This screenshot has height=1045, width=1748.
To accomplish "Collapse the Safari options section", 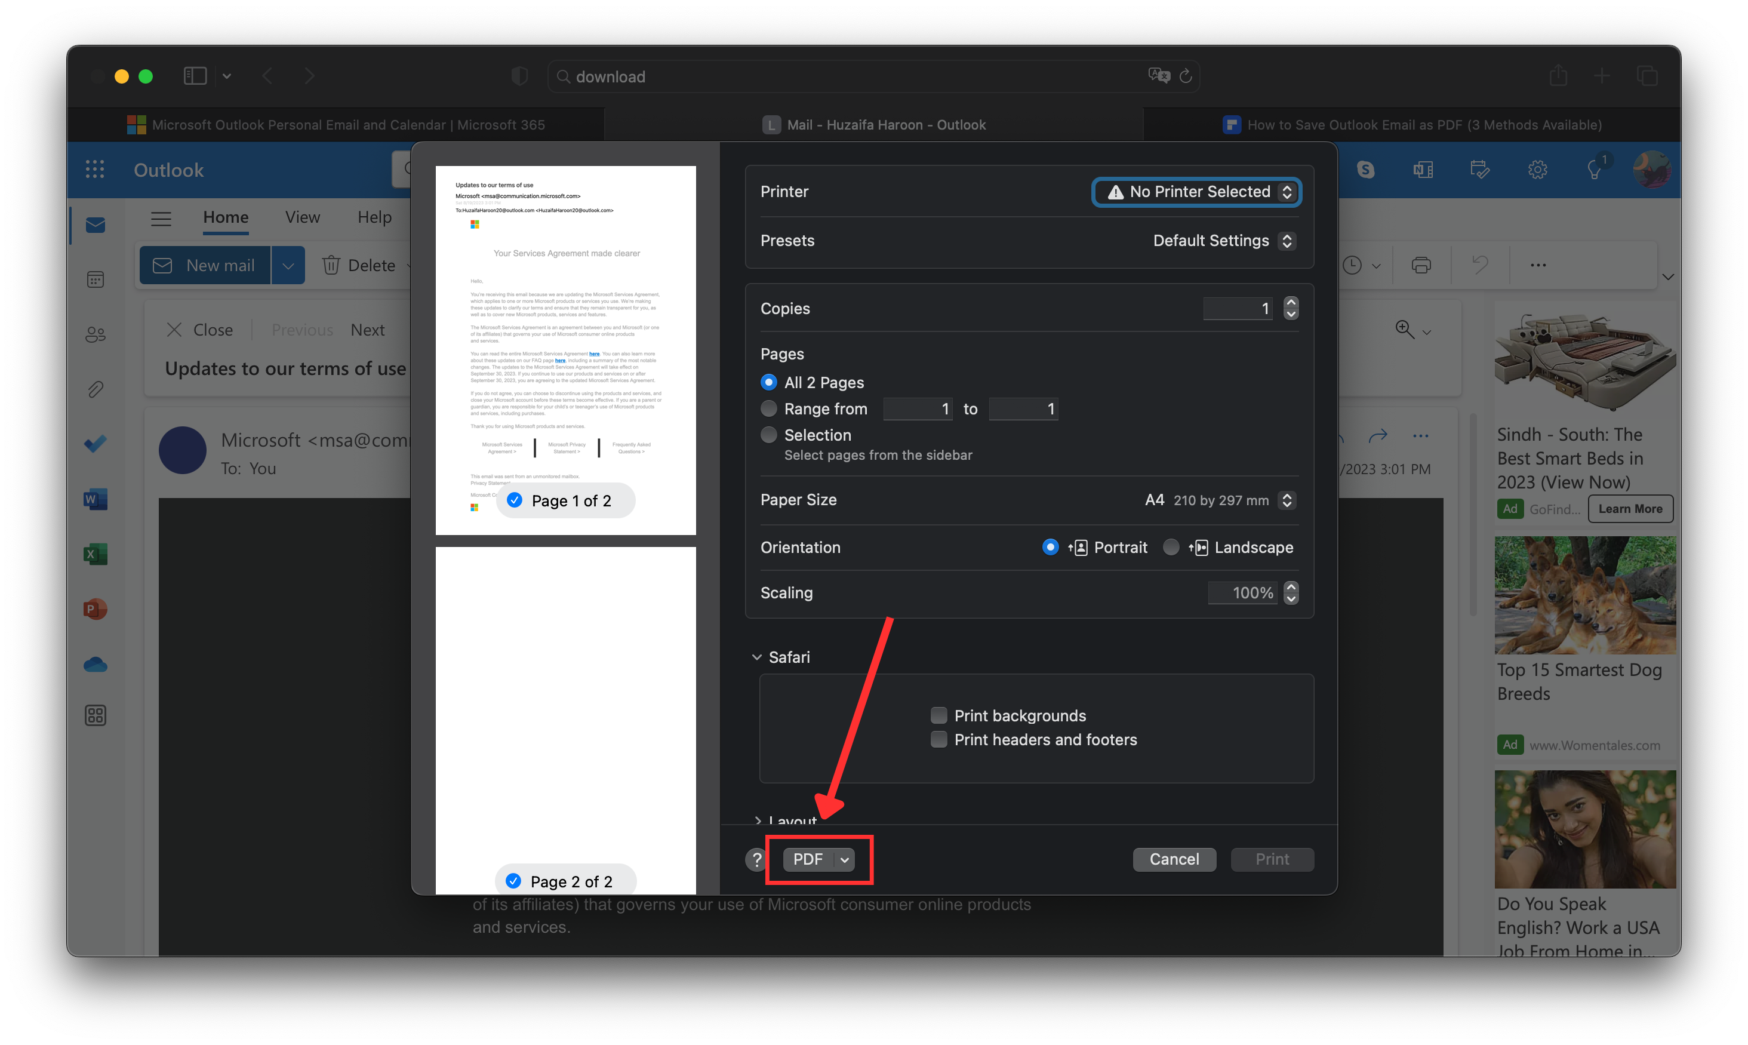I will [x=757, y=657].
